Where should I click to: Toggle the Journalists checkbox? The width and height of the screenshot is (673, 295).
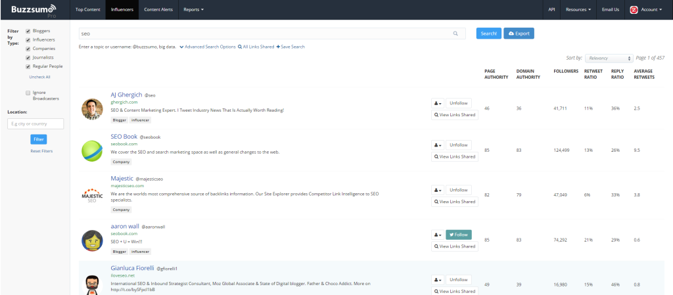pyautogui.click(x=28, y=57)
